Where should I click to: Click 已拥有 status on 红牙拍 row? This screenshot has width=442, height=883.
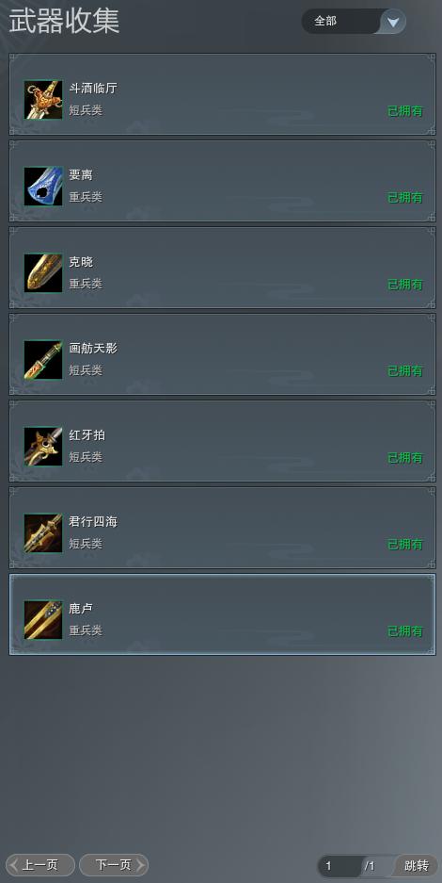coord(405,458)
